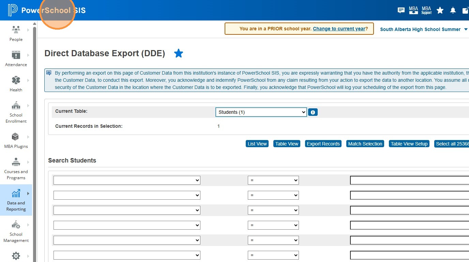Follow the Change to current year link

coord(339,29)
